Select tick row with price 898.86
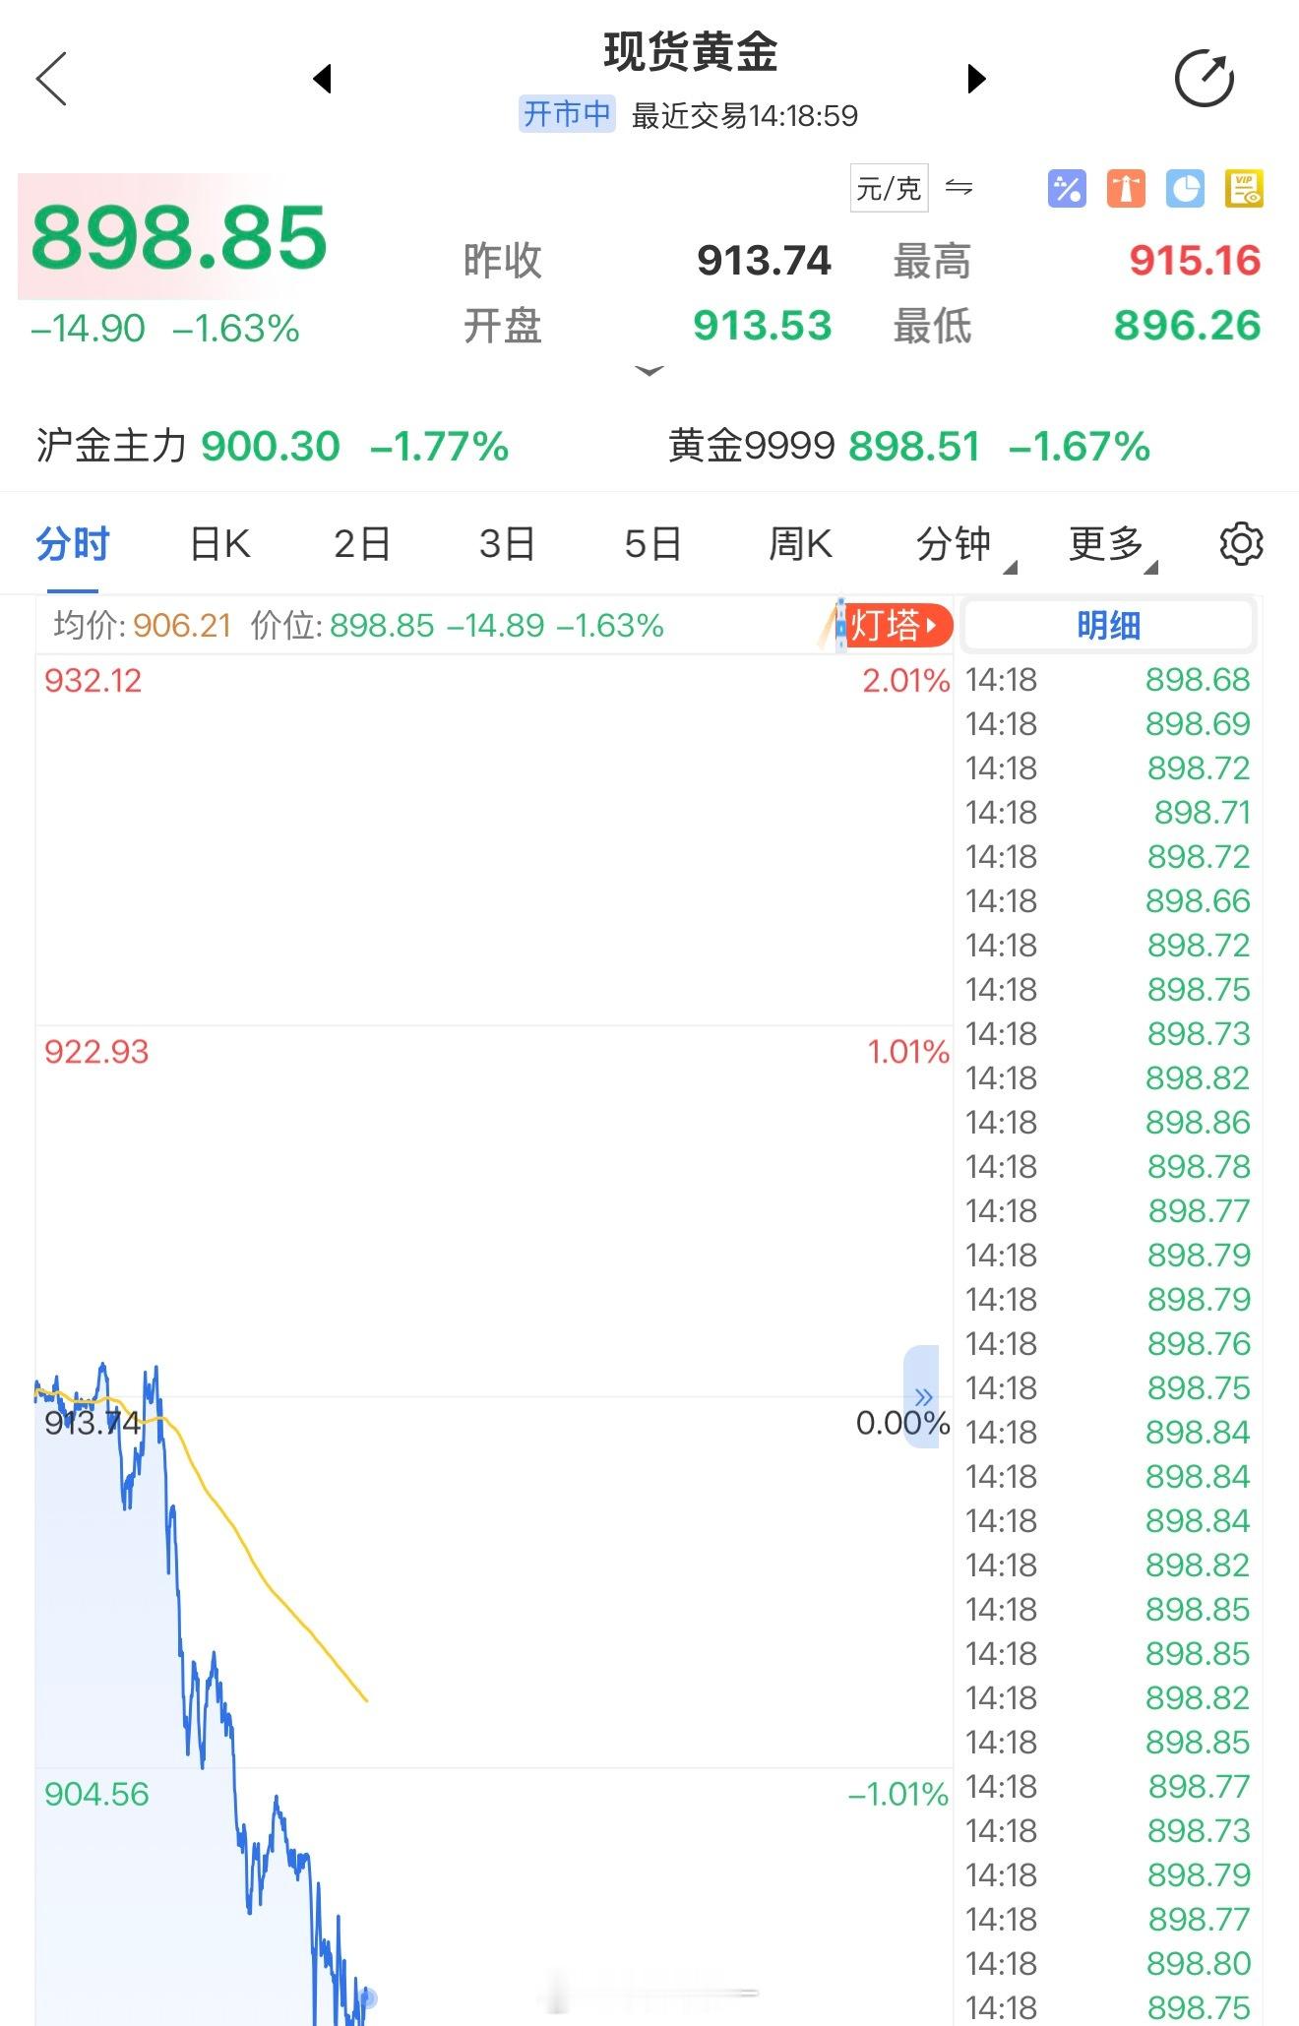 click(1108, 1123)
